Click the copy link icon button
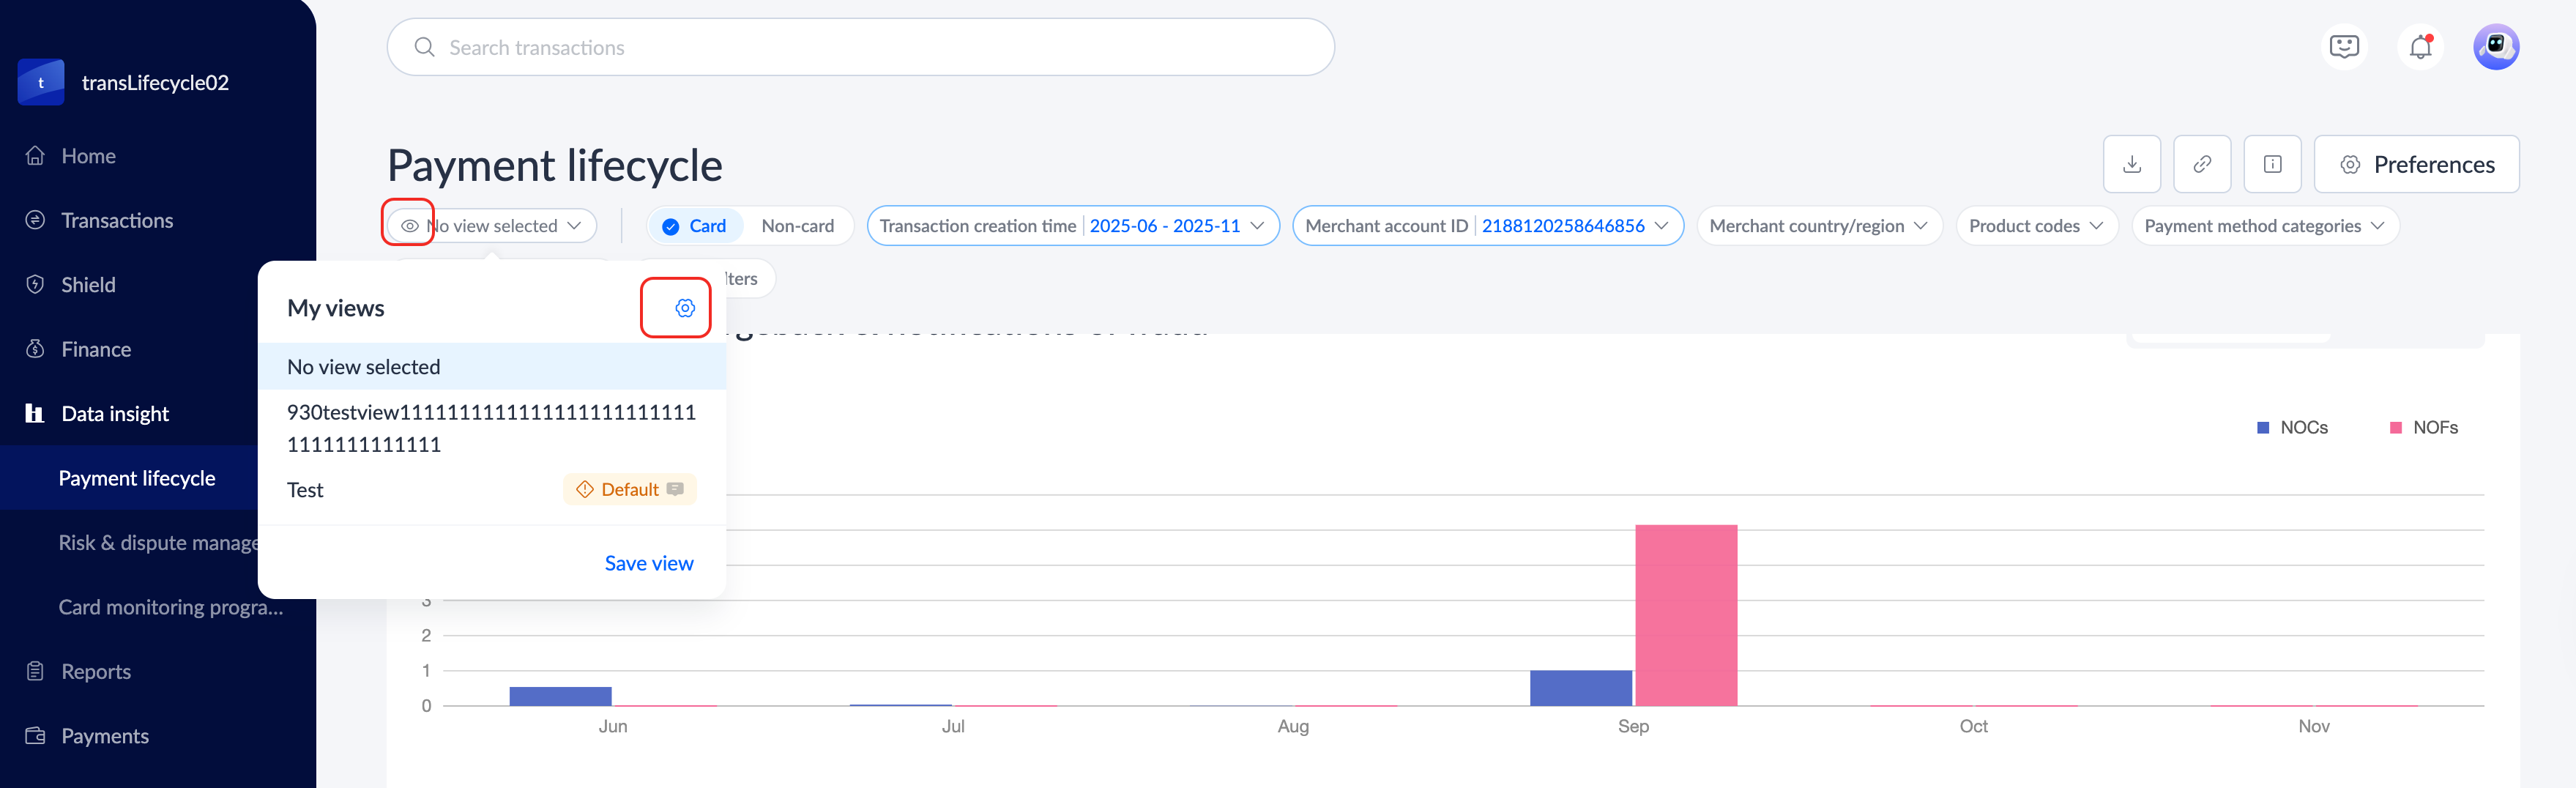Viewport: 2576px width, 788px height. coord(2201,164)
